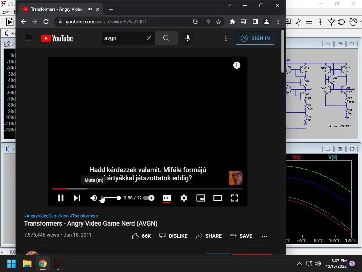
Task: Run search with magnifier button
Action: coord(167,38)
